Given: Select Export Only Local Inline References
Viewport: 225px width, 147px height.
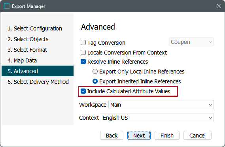Looking at the screenshot, I should (x=95, y=72).
